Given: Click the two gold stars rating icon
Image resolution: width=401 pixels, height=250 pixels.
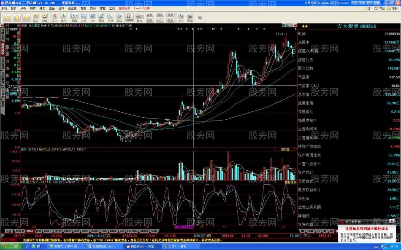Looking at the screenshot, I should [305, 26].
